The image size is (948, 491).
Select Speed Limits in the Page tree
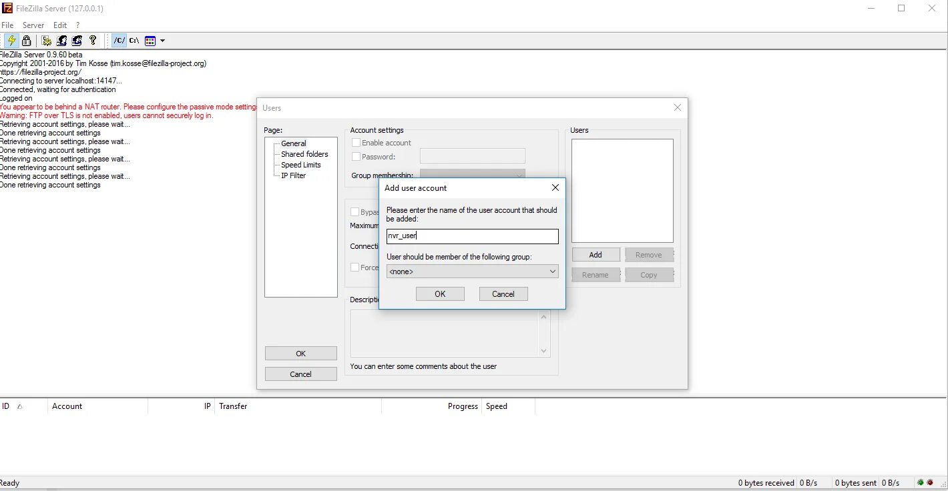coord(301,165)
